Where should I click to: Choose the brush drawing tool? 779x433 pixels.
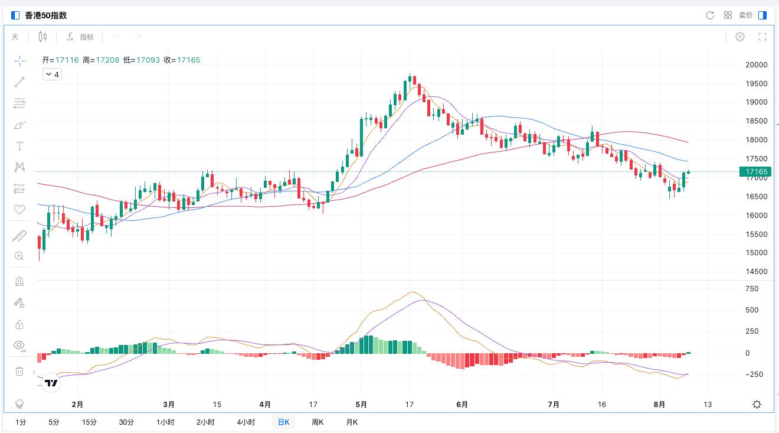(x=19, y=125)
